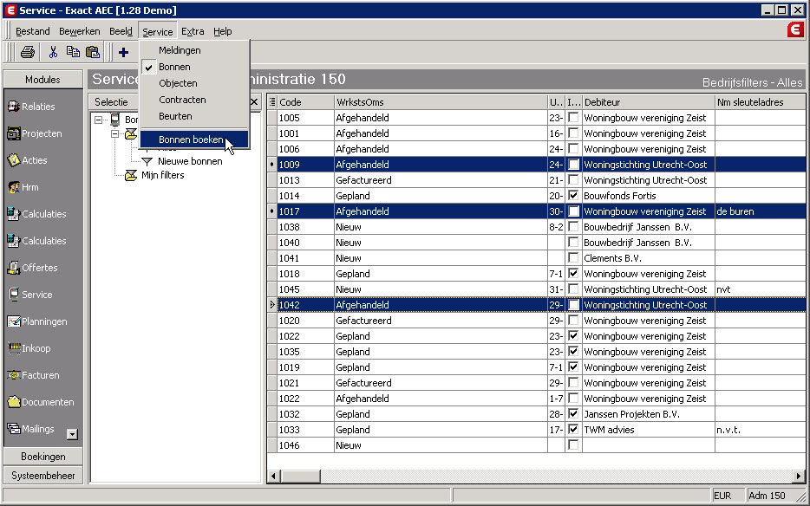Viewport: 810px width, 506px height.
Task: Open the Service module in the sidebar
Action: click(x=30, y=295)
